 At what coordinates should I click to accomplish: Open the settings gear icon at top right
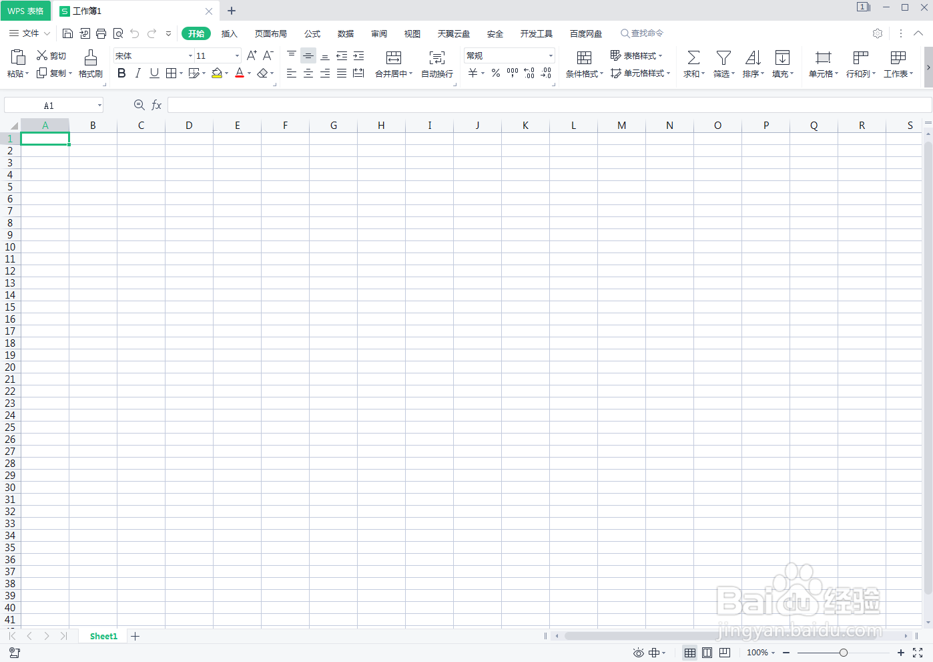878,33
